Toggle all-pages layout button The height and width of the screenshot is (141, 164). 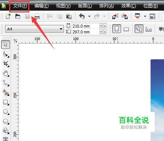[x=139, y=29]
